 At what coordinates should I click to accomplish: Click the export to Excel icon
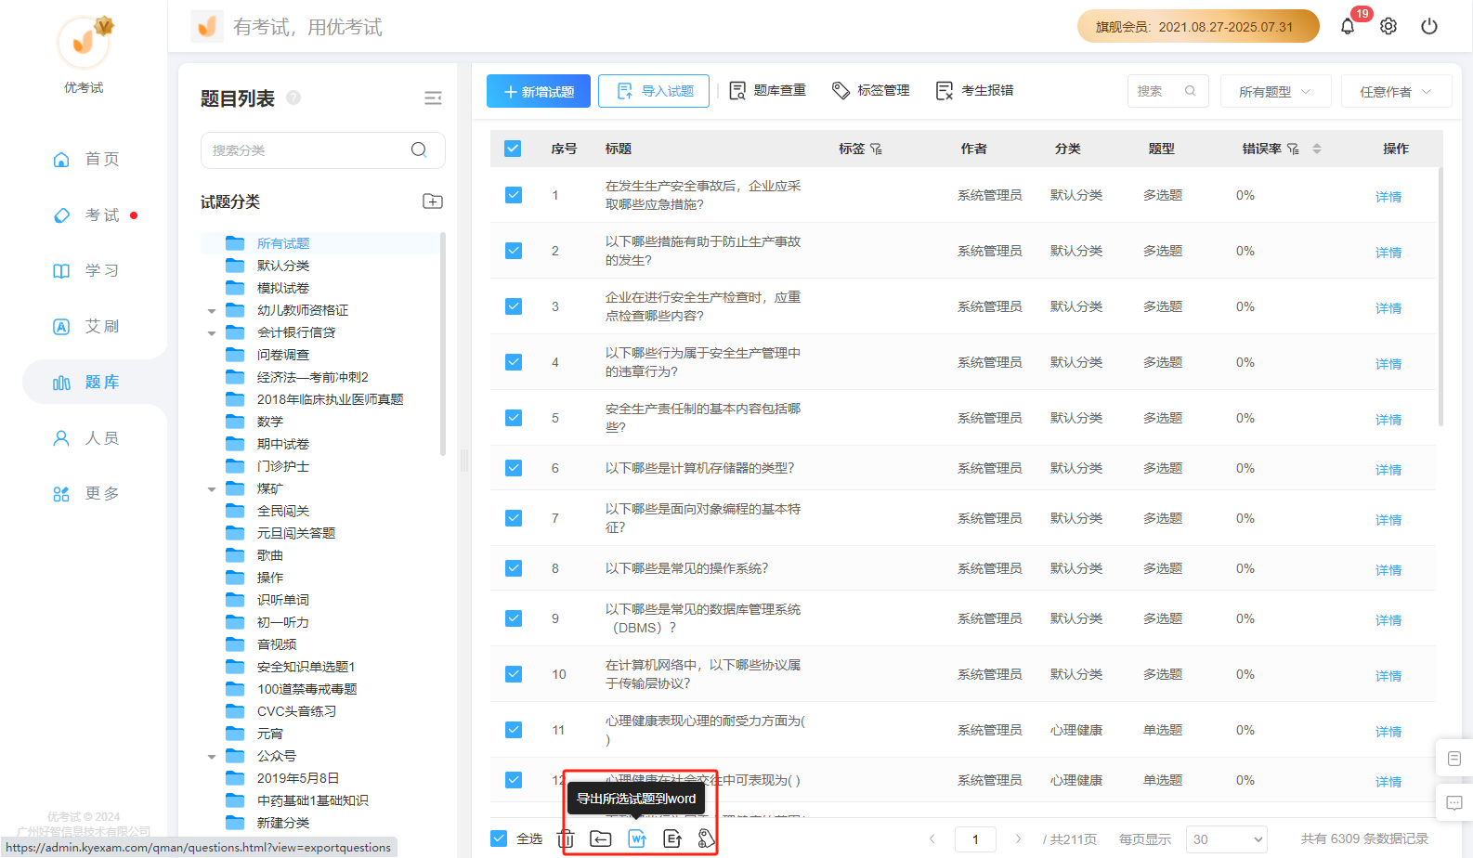(x=672, y=838)
